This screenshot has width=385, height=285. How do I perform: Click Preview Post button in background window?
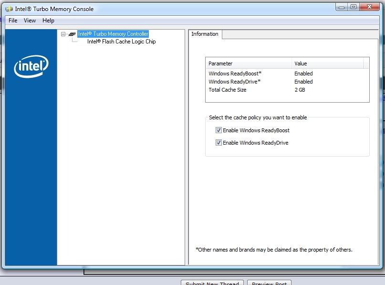(x=270, y=283)
